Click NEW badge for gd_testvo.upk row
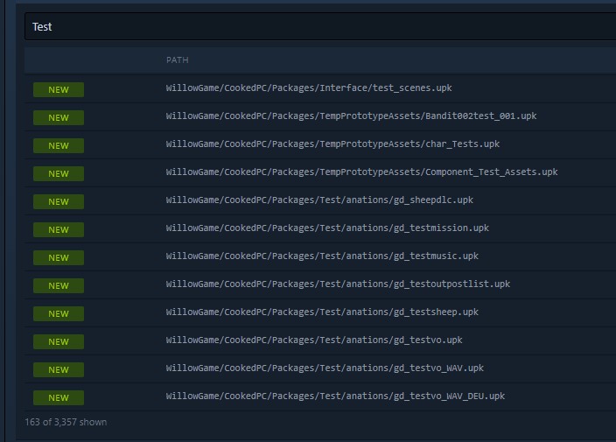 tap(59, 342)
